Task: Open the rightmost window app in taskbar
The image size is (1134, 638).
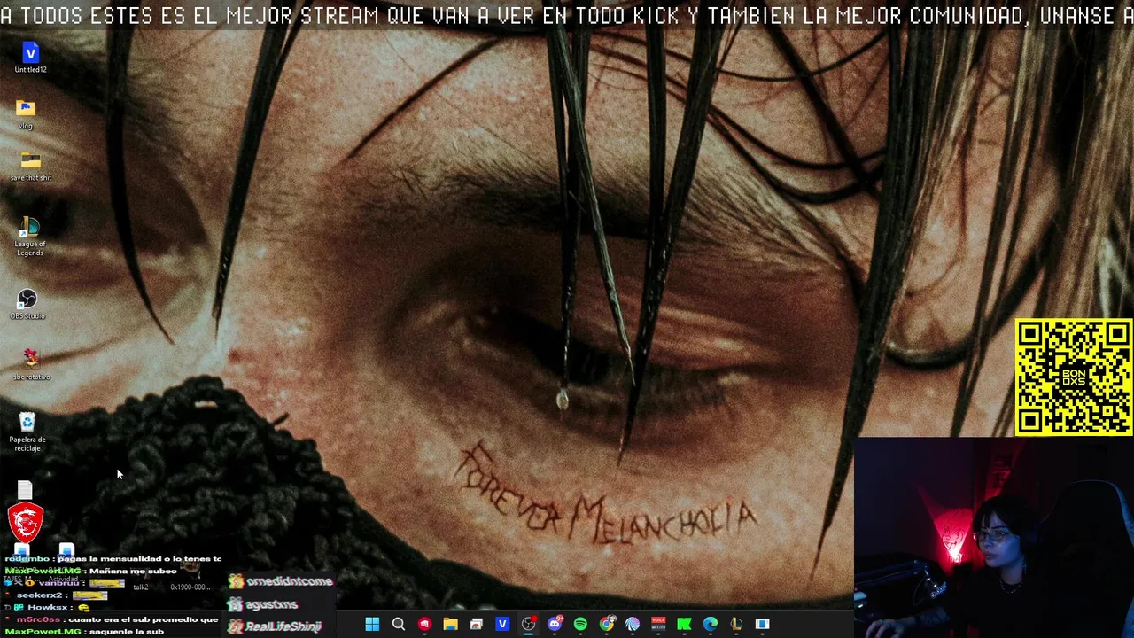Action: (762, 624)
